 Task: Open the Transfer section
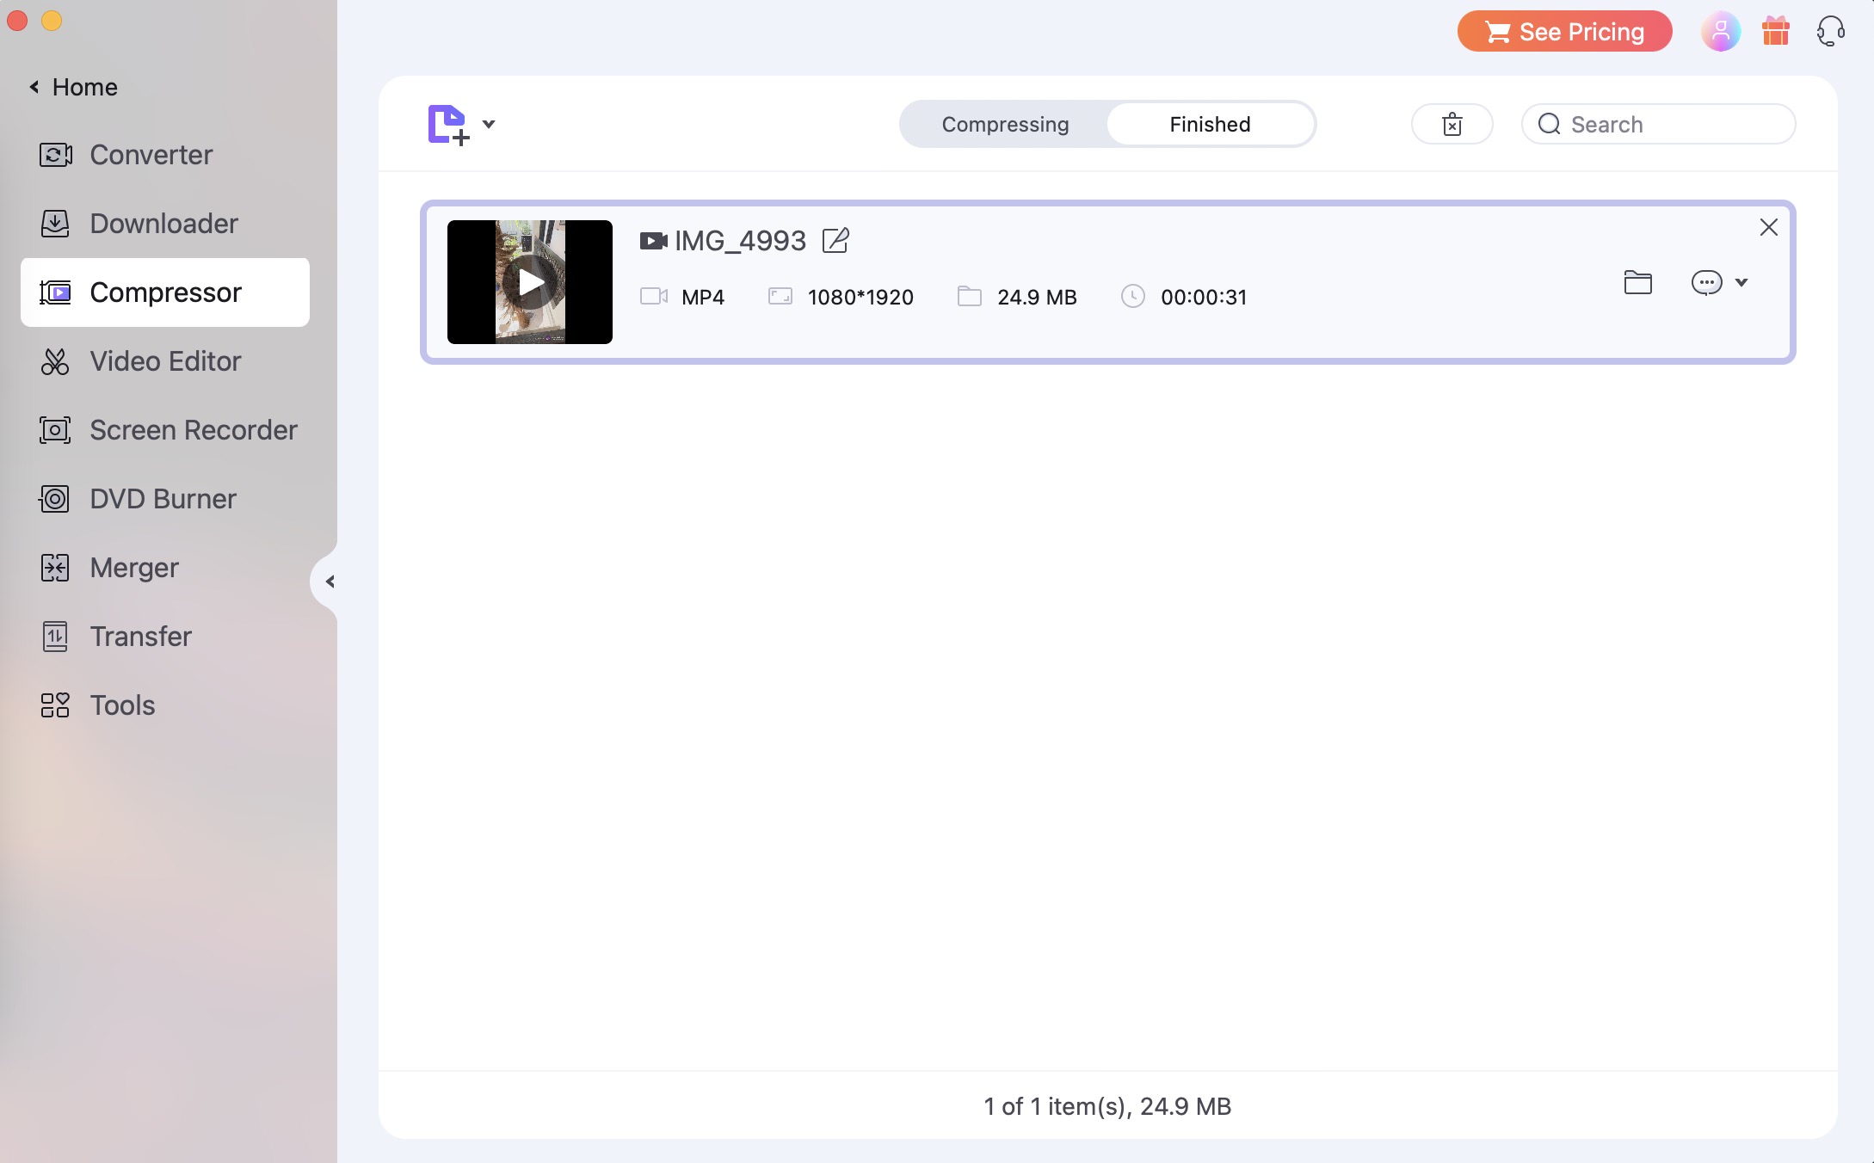coord(165,637)
